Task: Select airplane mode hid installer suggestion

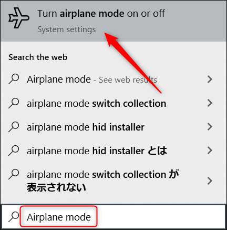Action: (x=113, y=127)
